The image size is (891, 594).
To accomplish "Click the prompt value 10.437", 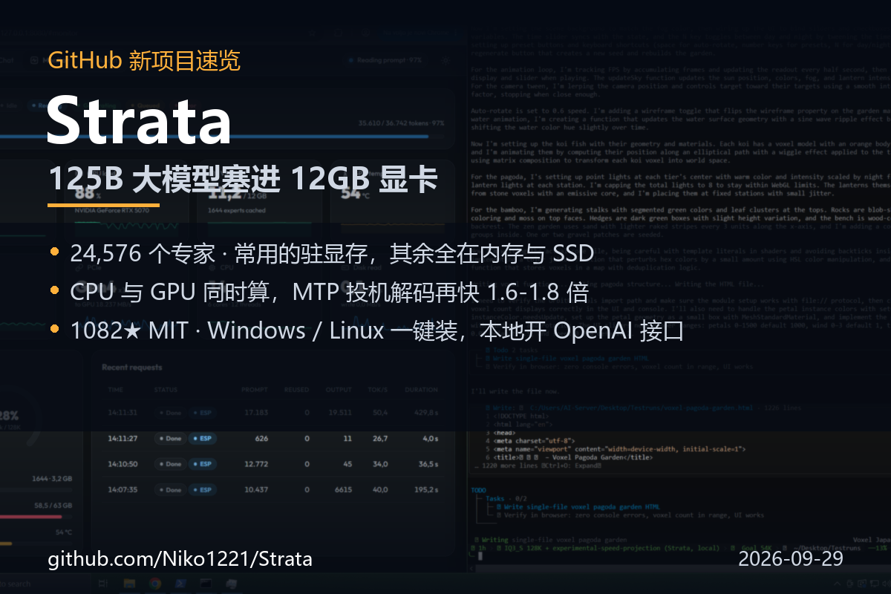I will [256, 490].
